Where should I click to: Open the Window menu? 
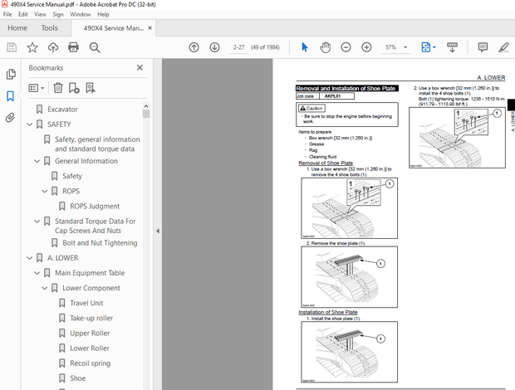80,14
